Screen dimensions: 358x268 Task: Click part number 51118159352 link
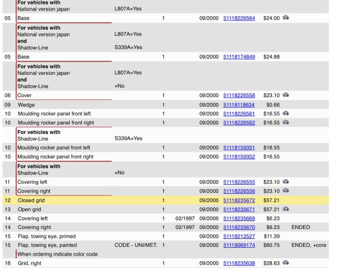(x=239, y=157)
